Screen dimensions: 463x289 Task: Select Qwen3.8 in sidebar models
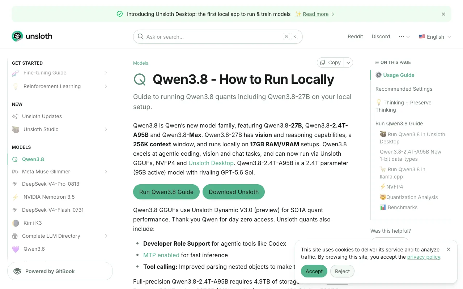click(x=60, y=159)
